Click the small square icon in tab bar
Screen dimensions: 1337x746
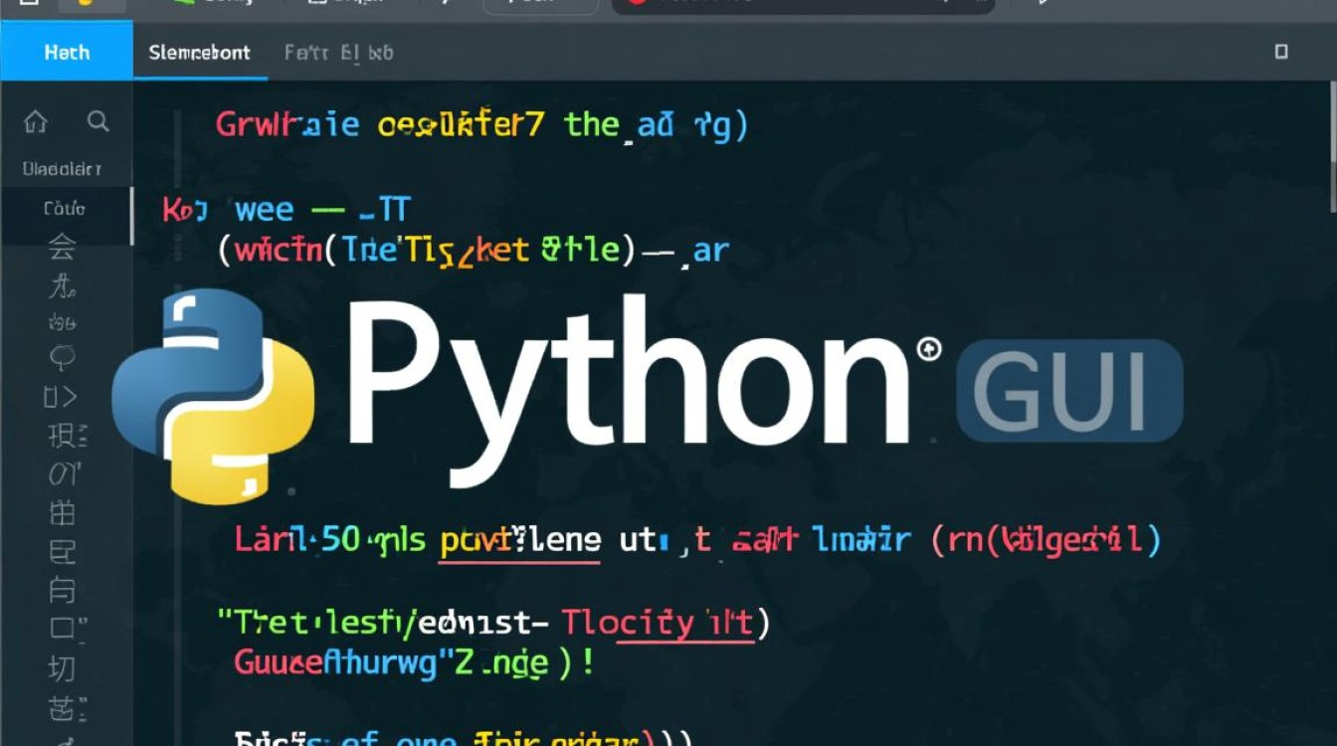[1281, 52]
